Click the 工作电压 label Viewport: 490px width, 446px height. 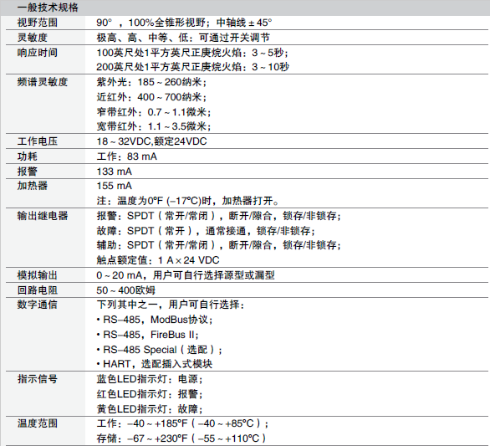(x=37, y=141)
